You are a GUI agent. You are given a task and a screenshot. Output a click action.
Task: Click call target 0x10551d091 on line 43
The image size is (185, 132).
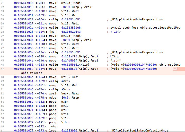click(71, 52)
